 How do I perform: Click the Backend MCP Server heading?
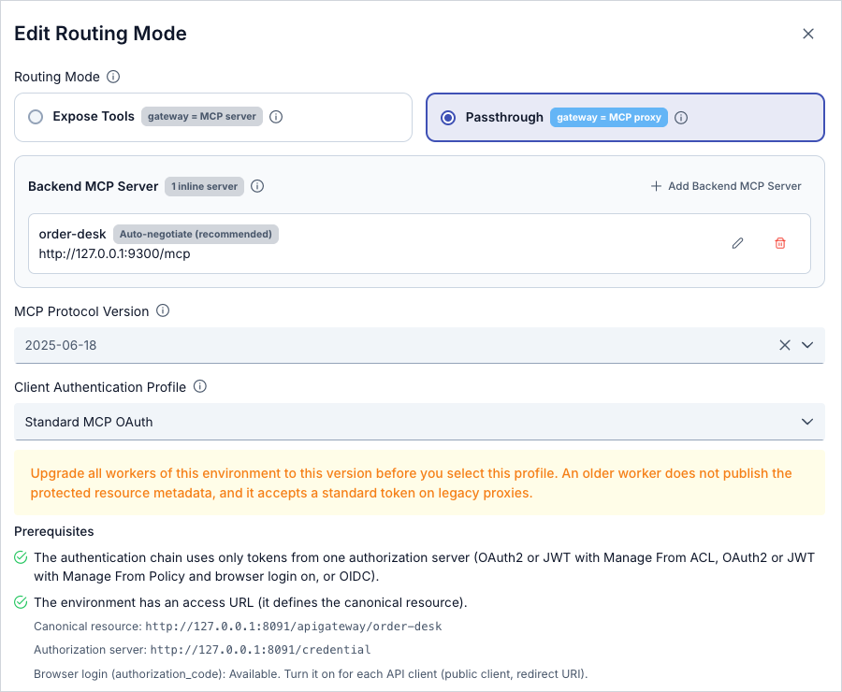pyautogui.click(x=93, y=186)
